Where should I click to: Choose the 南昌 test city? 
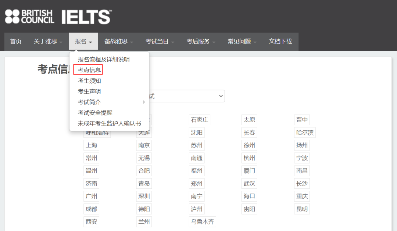(x=302, y=171)
